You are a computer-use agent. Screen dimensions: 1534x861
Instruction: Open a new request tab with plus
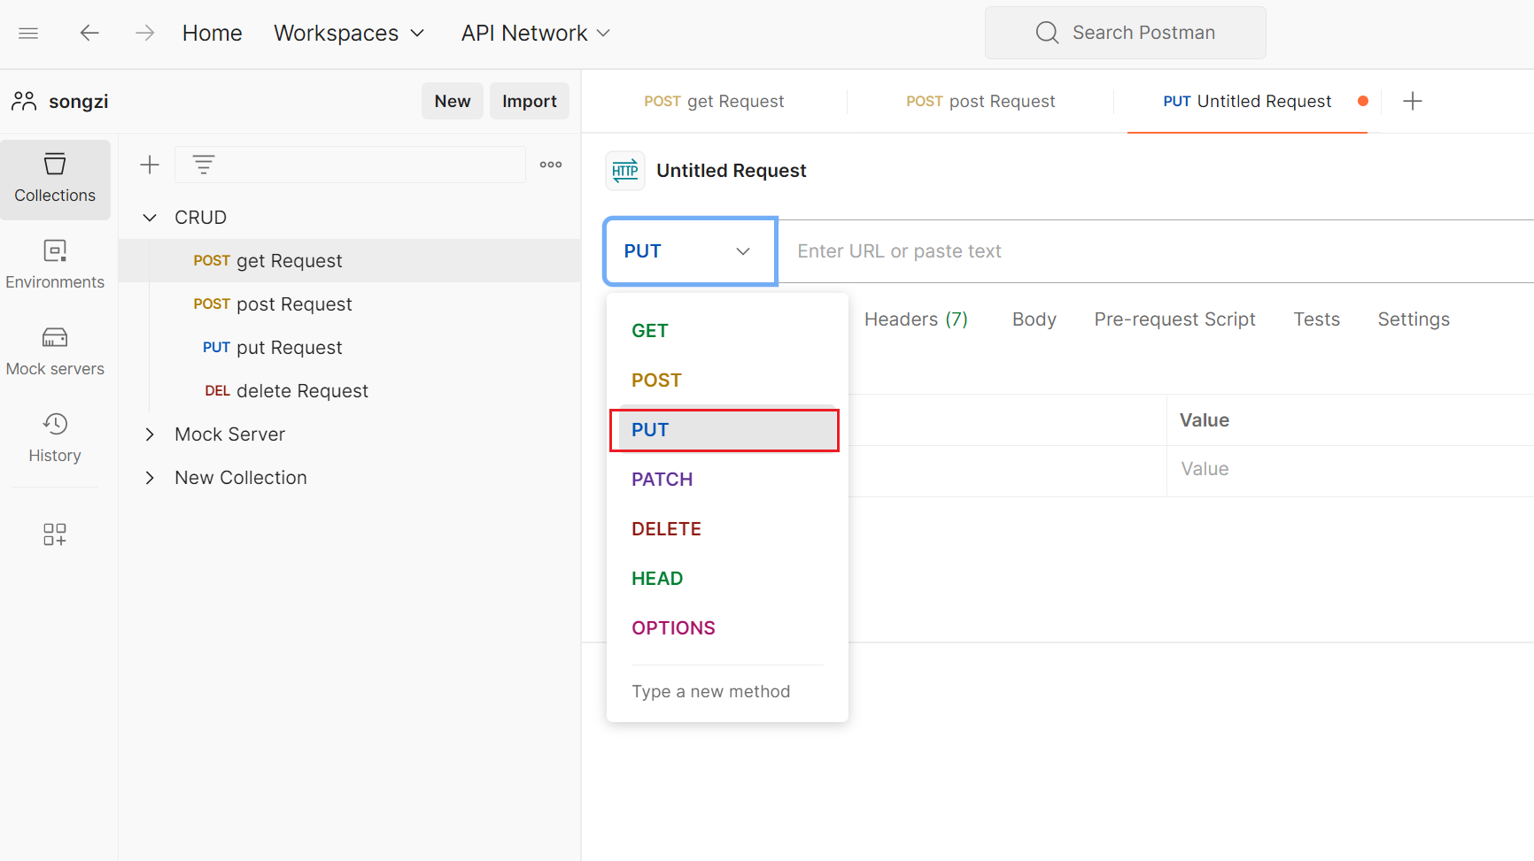(1413, 101)
